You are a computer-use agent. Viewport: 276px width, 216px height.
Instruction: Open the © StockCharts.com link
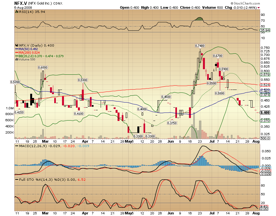[x=245, y=3]
